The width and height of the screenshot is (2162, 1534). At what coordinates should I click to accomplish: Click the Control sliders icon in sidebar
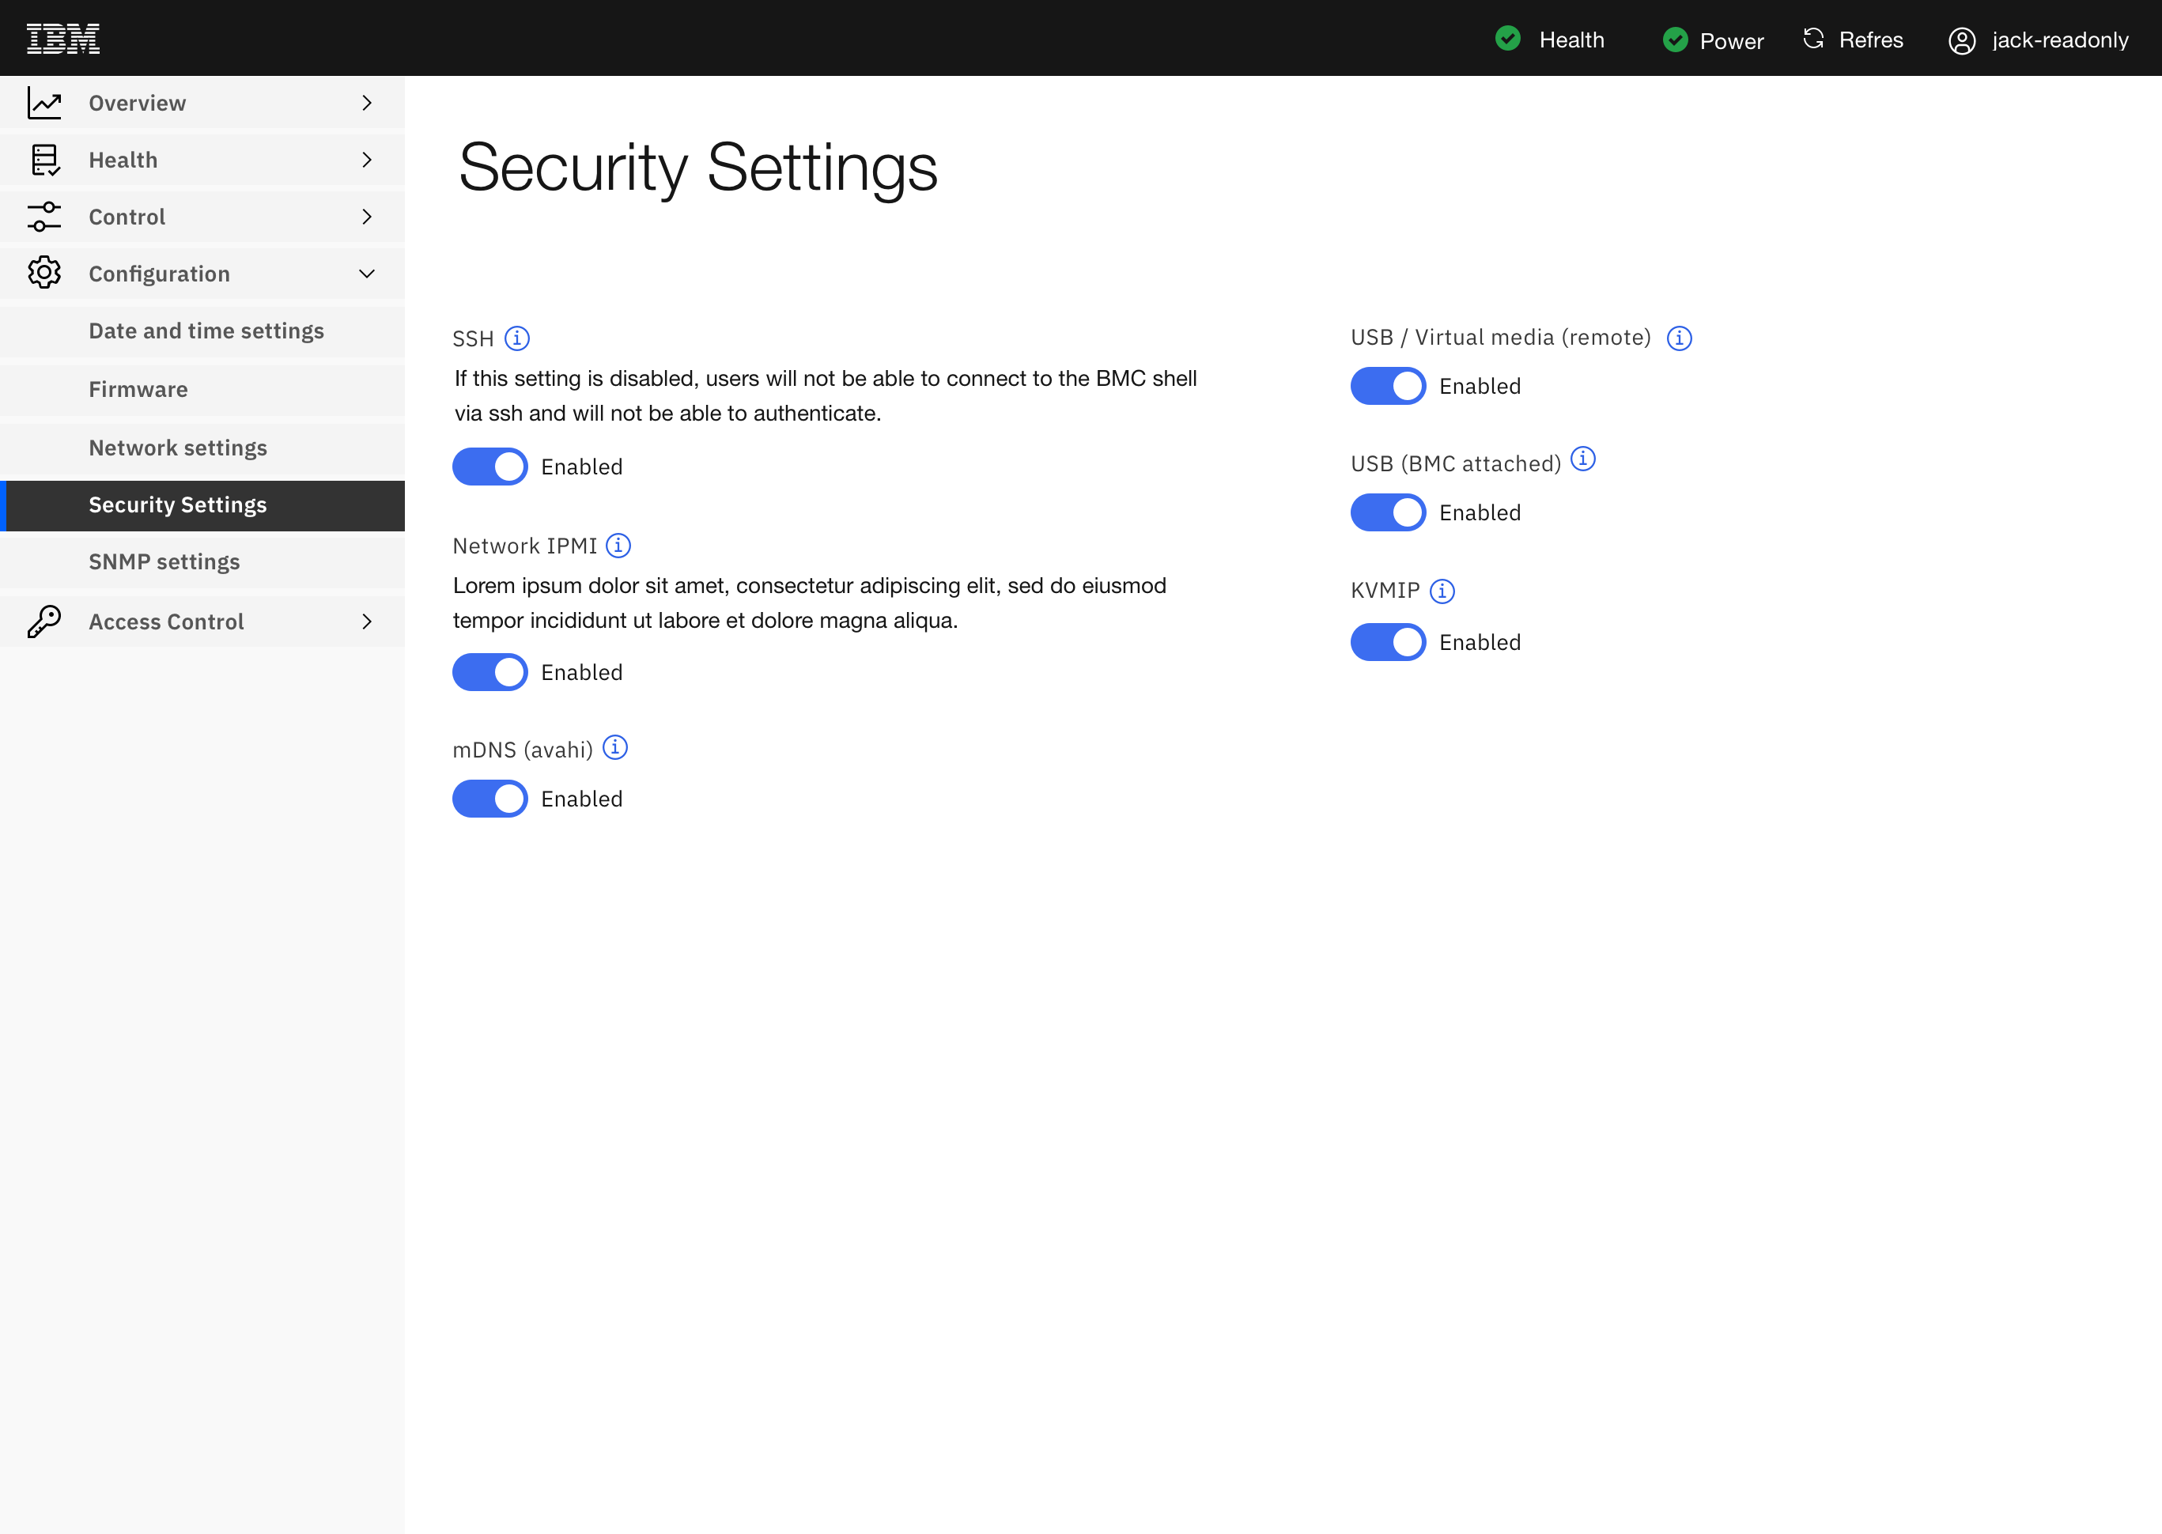44,217
